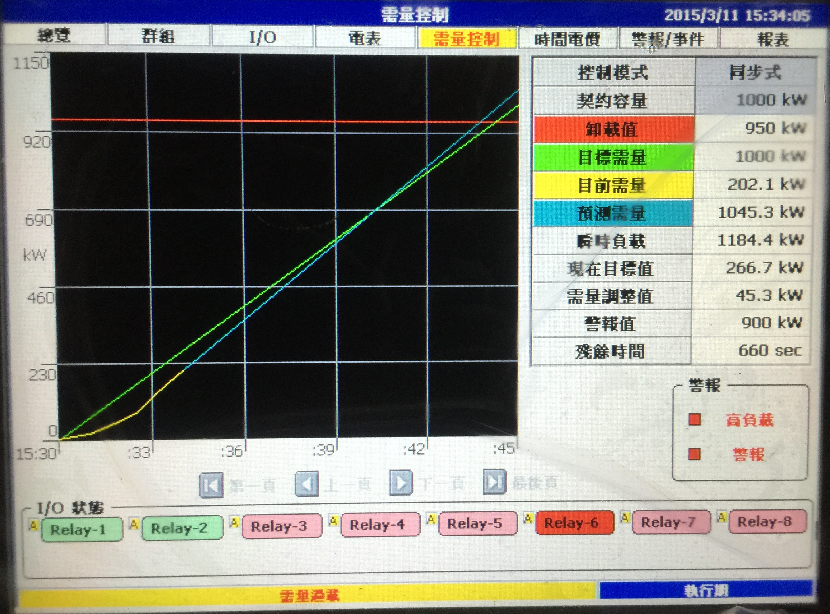
Task: Click the 202.1 kW current demand value
Action: point(753,184)
